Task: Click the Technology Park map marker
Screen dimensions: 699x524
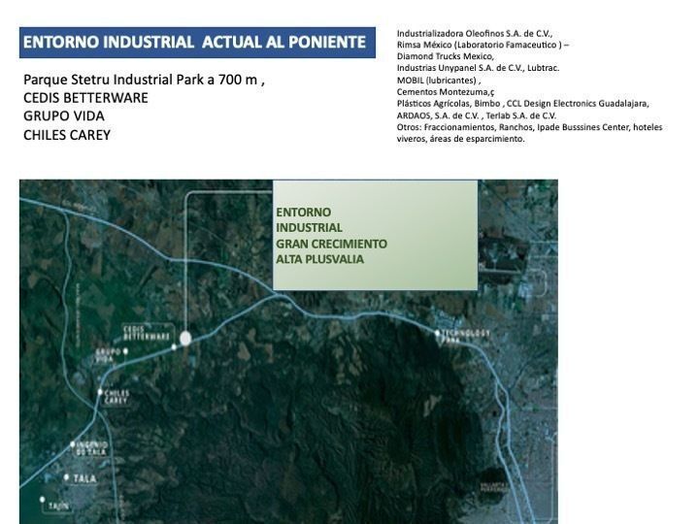Action: coord(438,332)
